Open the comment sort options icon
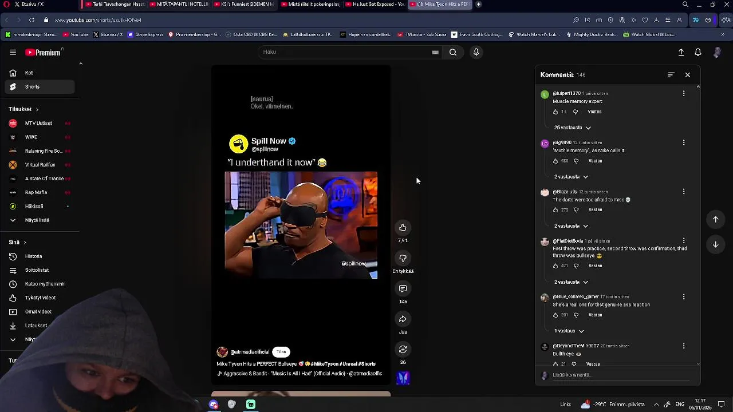The width and height of the screenshot is (733, 412). click(x=671, y=75)
